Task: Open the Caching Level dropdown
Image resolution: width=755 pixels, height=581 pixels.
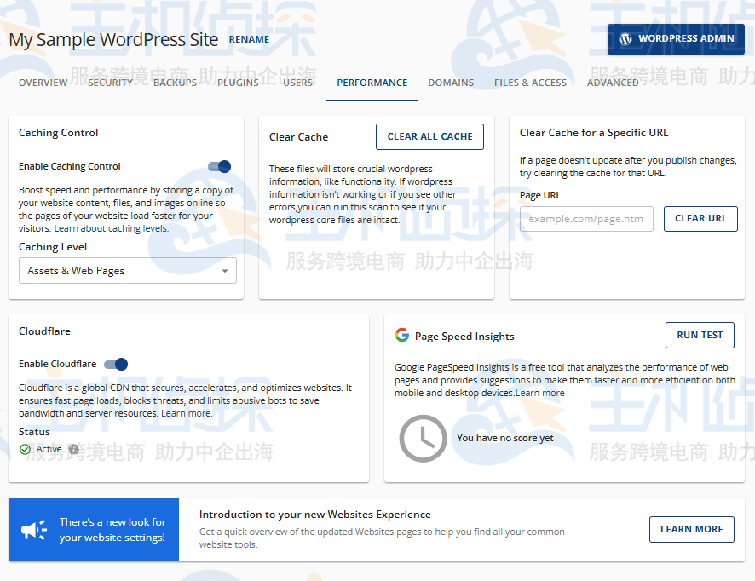Action: pyautogui.click(x=128, y=270)
